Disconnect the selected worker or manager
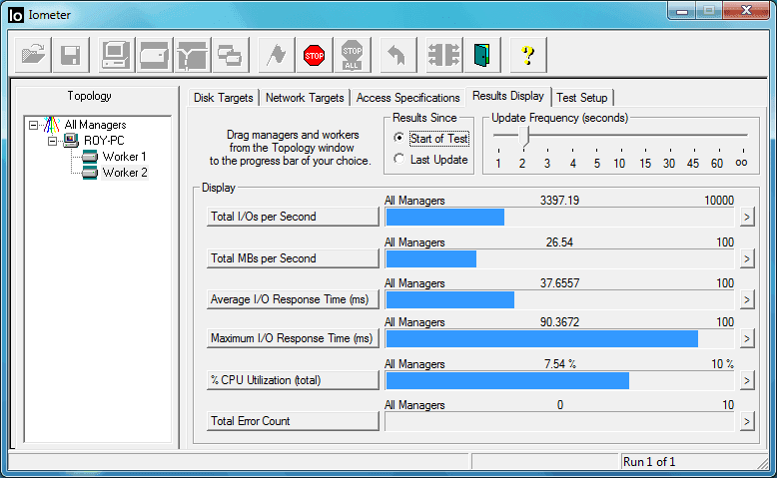The width and height of the screenshot is (777, 478). [x=444, y=55]
